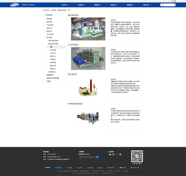Viewport: 186px width, 176px height.
Task: Click 重工类液压系统 in the breadcrumb
Action: click(x=62, y=10)
